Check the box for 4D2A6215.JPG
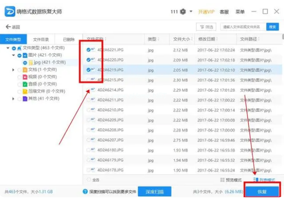The height and width of the screenshot is (199, 284). pyautogui.click(x=88, y=80)
